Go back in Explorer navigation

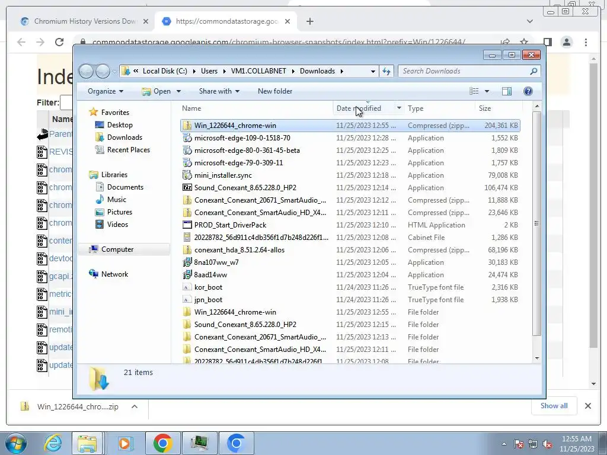(x=87, y=71)
